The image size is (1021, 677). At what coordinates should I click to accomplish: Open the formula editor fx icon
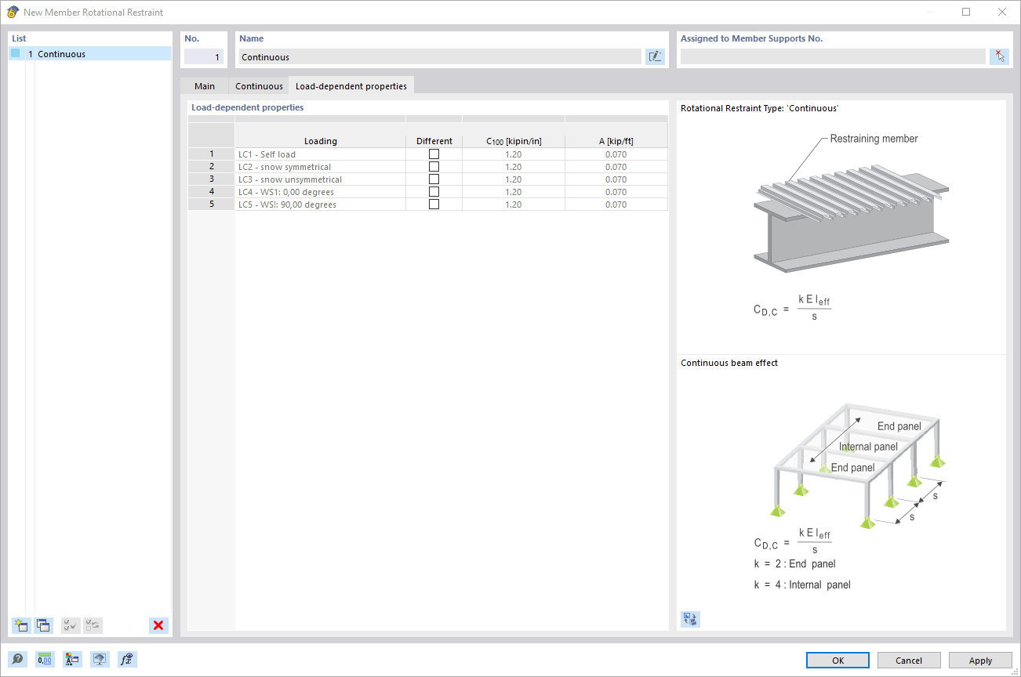pyautogui.click(x=125, y=659)
